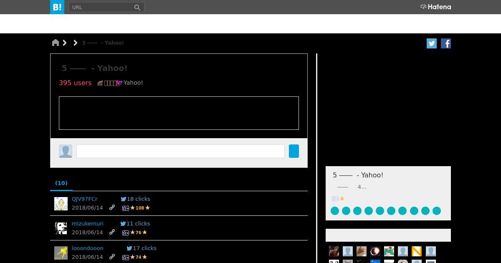The height and width of the screenshot is (263, 501).
Task: Click the permalink chain icon in QJV97FCr's row
Action: pos(112,207)
